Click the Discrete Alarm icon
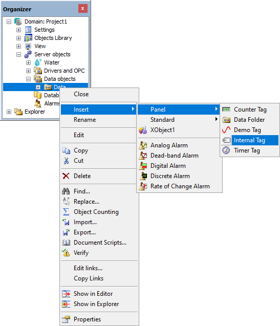 point(143,176)
